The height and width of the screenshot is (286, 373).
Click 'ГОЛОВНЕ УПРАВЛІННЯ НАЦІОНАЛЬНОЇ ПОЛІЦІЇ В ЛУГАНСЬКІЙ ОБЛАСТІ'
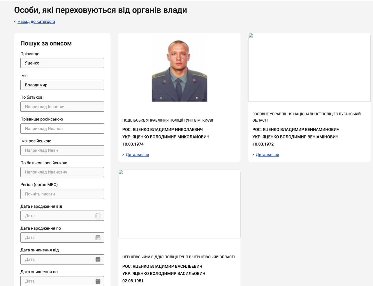pyautogui.click(x=307, y=117)
